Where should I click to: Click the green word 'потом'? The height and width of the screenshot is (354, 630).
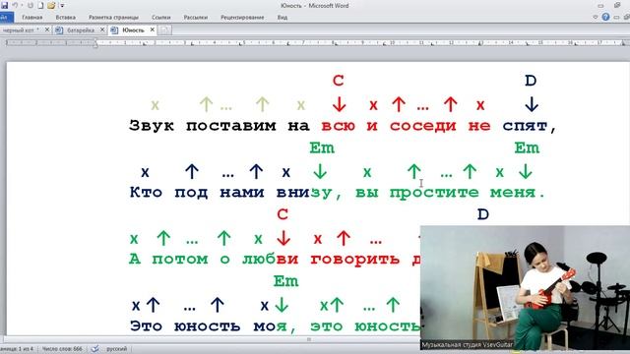coord(180,260)
